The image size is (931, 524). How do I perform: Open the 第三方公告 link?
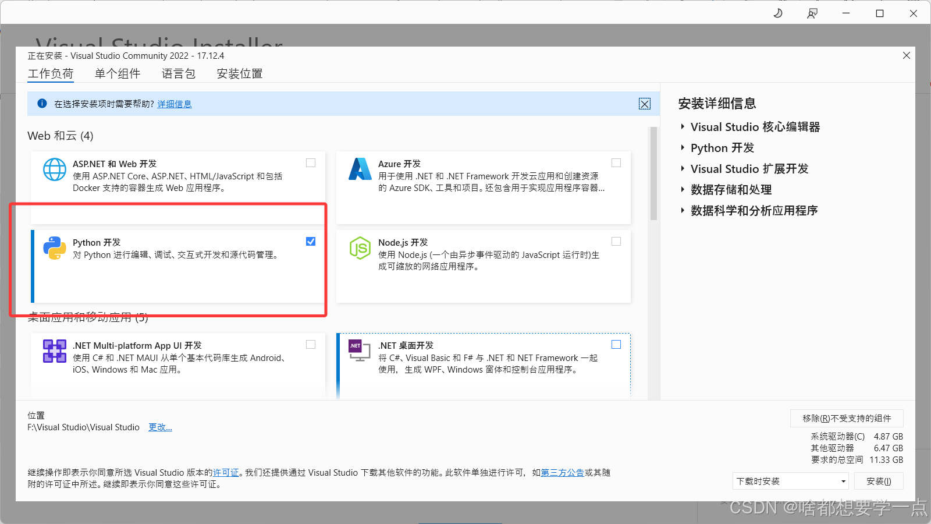(562, 473)
